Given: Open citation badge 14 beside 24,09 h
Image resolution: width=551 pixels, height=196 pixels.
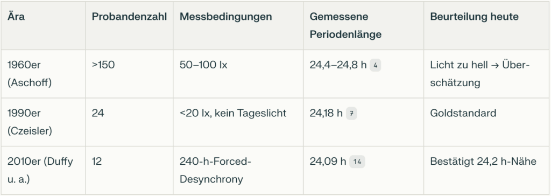Looking at the screenshot, I should coord(357,162).
